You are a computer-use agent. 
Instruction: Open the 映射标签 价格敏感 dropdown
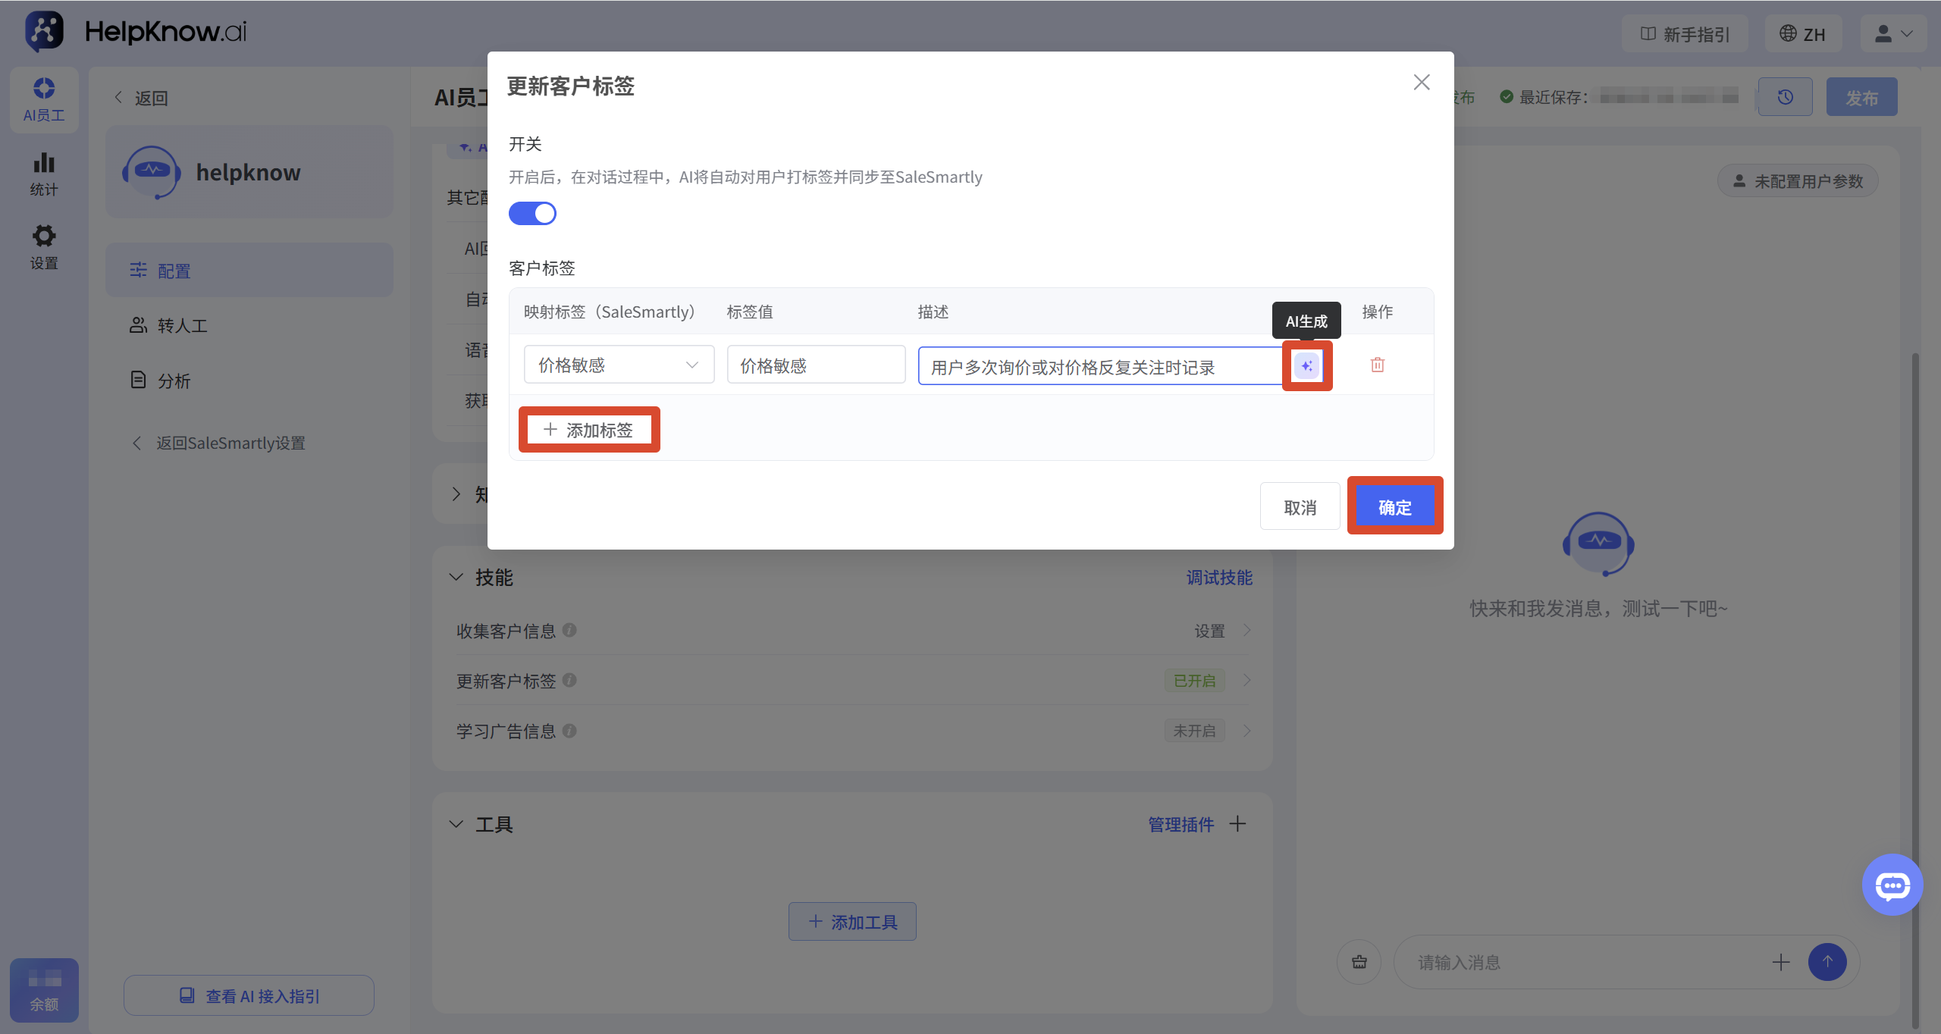click(x=619, y=365)
